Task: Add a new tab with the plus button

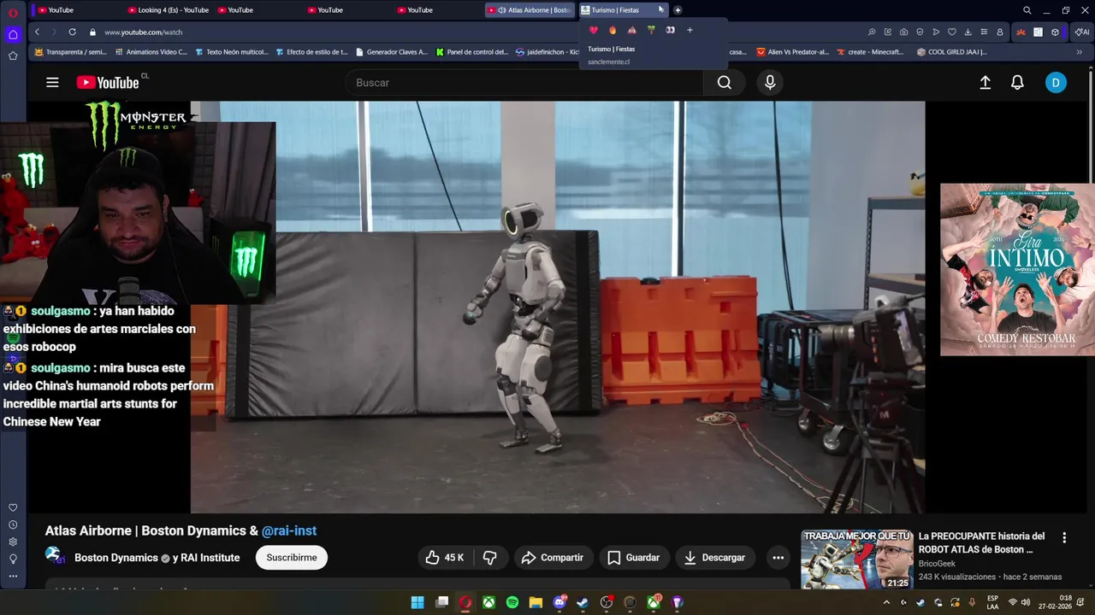Action: (x=678, y=10)
